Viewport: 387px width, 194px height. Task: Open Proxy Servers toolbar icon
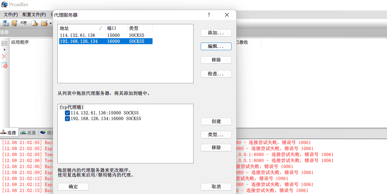5,23
